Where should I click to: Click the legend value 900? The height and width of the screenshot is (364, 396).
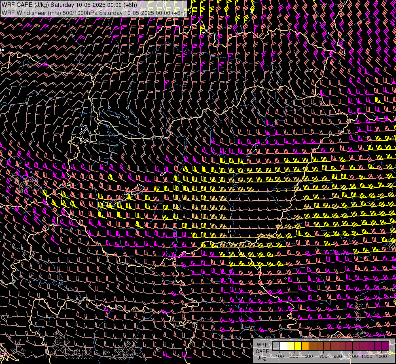coord(338,356)
